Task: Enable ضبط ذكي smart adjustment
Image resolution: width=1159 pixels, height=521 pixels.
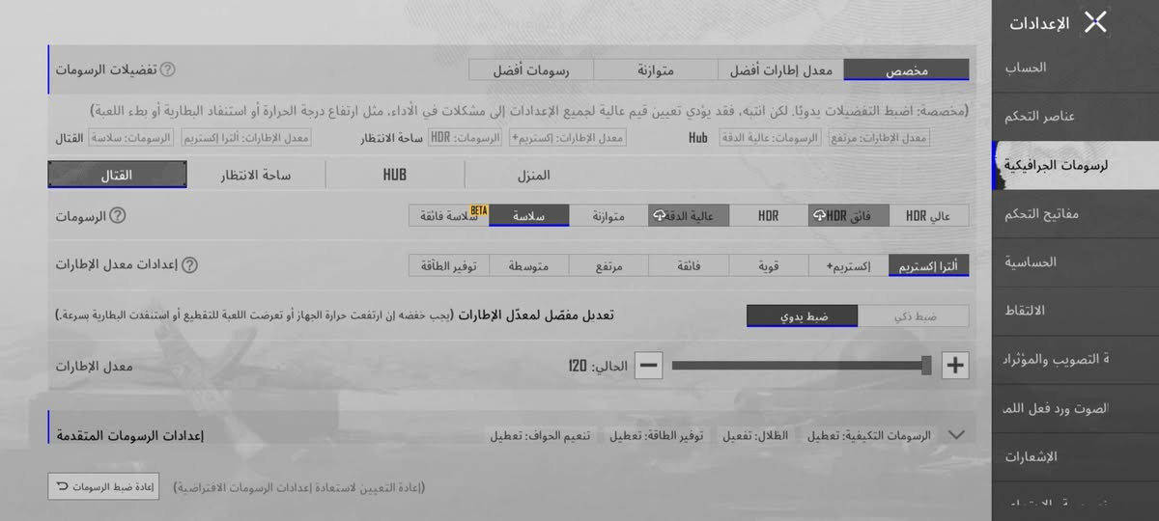Action: click(914, 315)
